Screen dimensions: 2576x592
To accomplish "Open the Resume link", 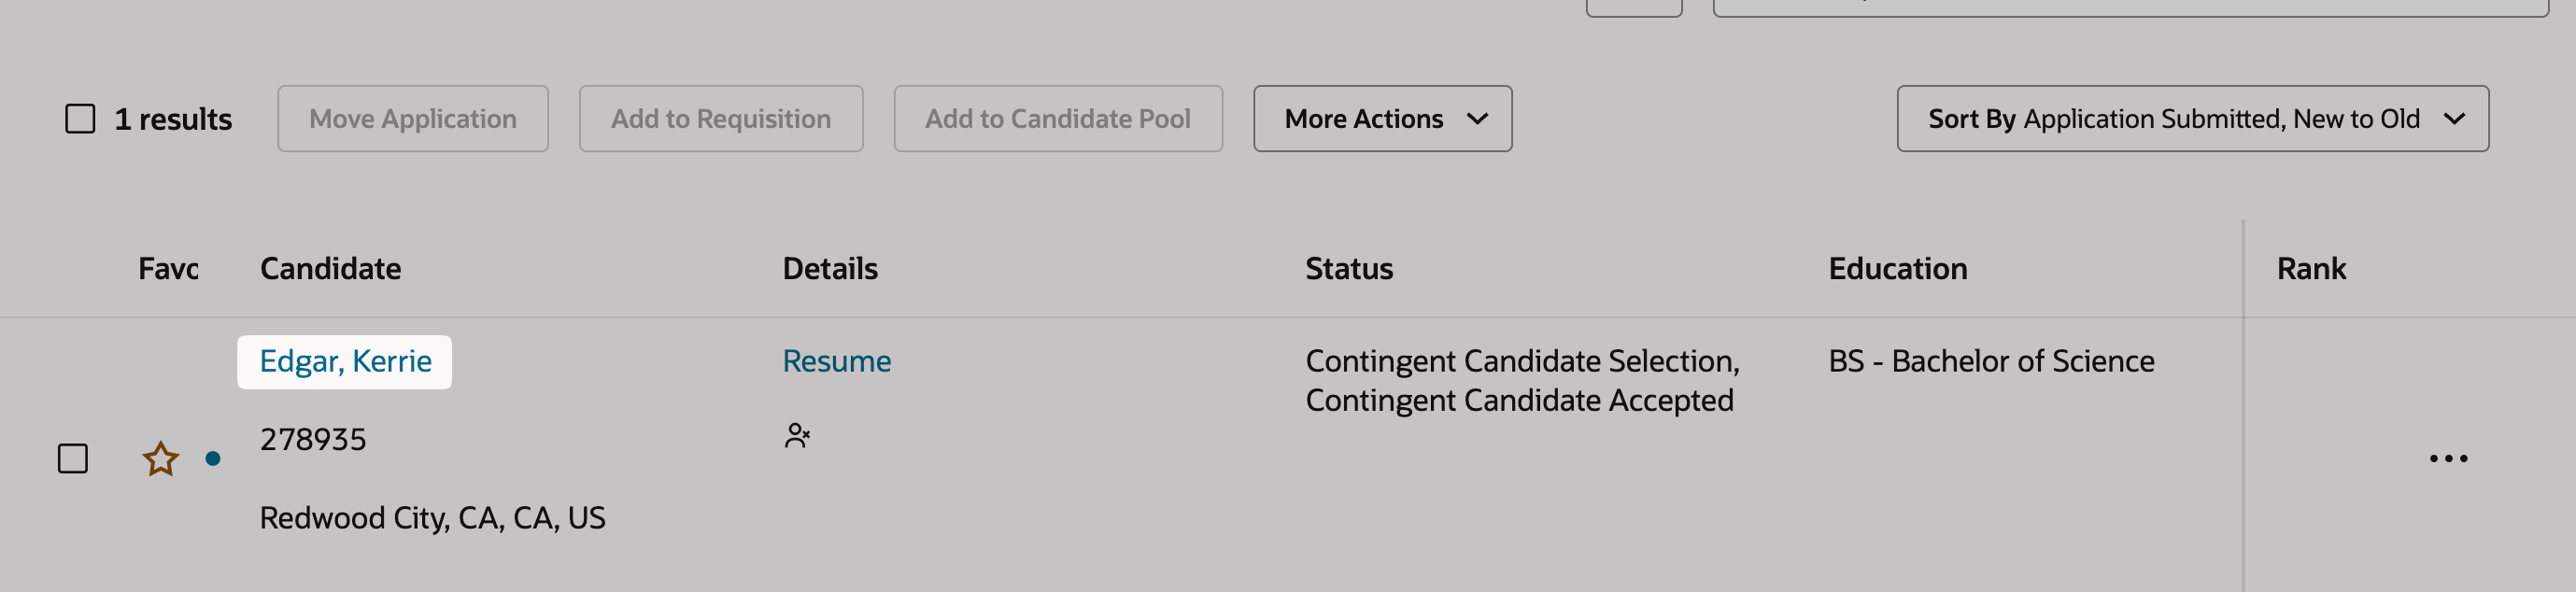I will [x=837, y=361].
